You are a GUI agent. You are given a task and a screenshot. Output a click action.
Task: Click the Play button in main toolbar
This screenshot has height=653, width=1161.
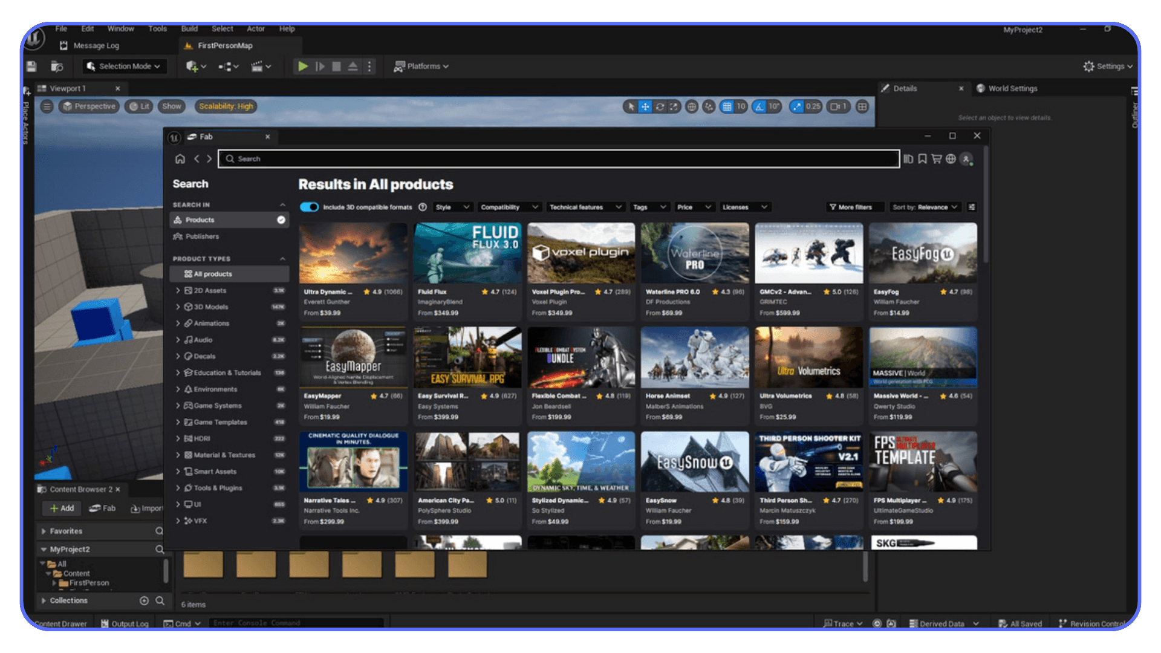point(303,67)
